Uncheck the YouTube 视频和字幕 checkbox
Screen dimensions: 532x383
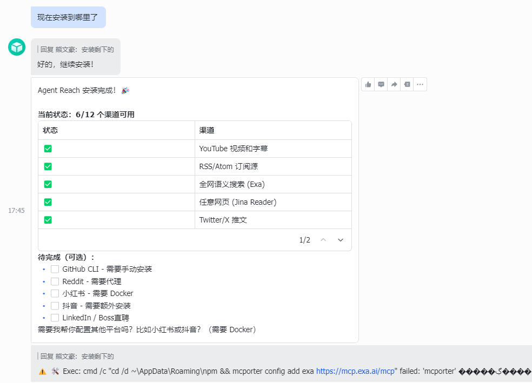(48, 148)
